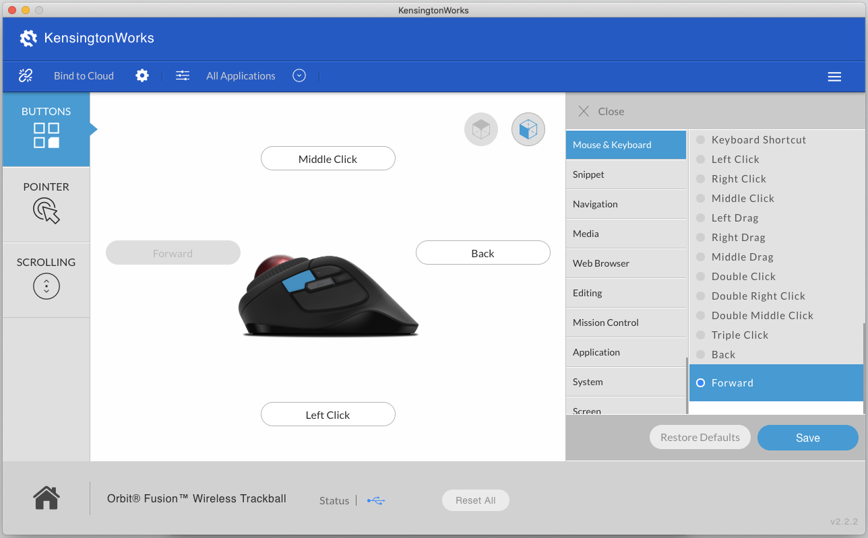This screenshot has width=868, height=538.
Task: Select the grayed-out device view cube icon
Action: pyautogui.click(x=480, y=129)
